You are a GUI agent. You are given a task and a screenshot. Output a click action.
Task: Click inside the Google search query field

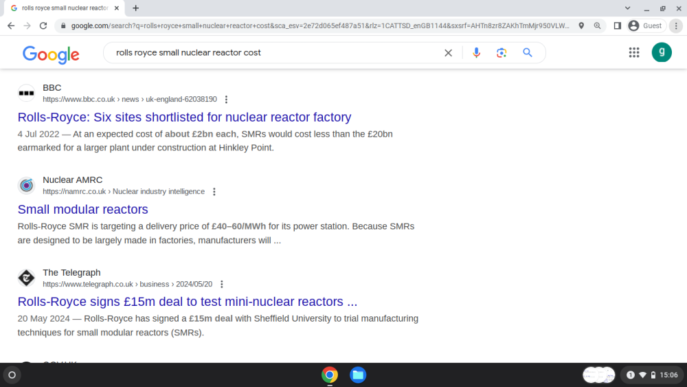tap(276, 53)
